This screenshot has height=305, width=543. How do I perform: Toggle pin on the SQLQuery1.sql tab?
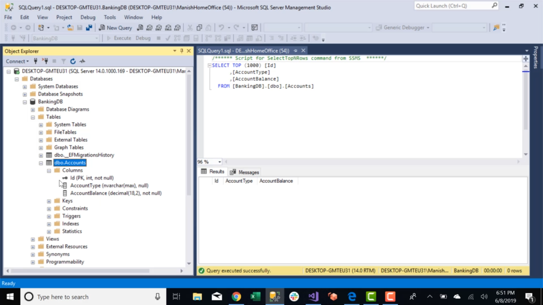(x=295, y=51)
